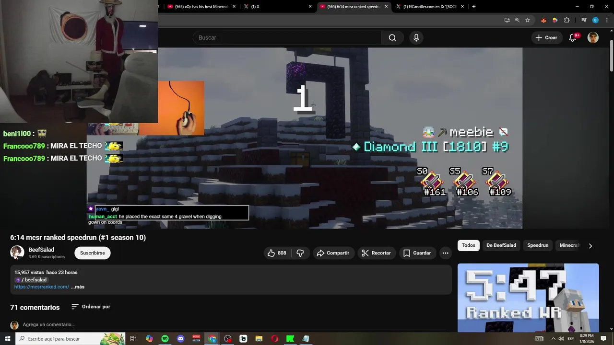Switch to the ElCanciller.com X browser tab
Viewport: 614px width, 345px height.
429,7
